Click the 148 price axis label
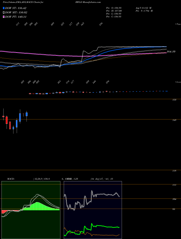181x239 pixels. tap(174, 120)
